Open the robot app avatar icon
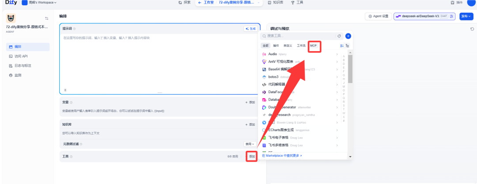Image resolution: width=477 pixels, height=184 pixels. click(11, 18)
